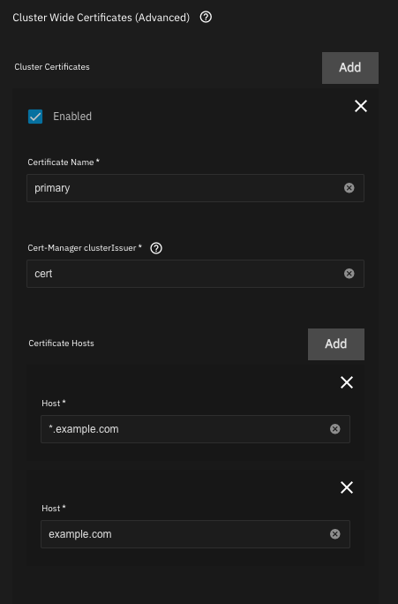Add a new Cluster Certificates entry
The image size is (398, 604).
click(x=350, y=68)
